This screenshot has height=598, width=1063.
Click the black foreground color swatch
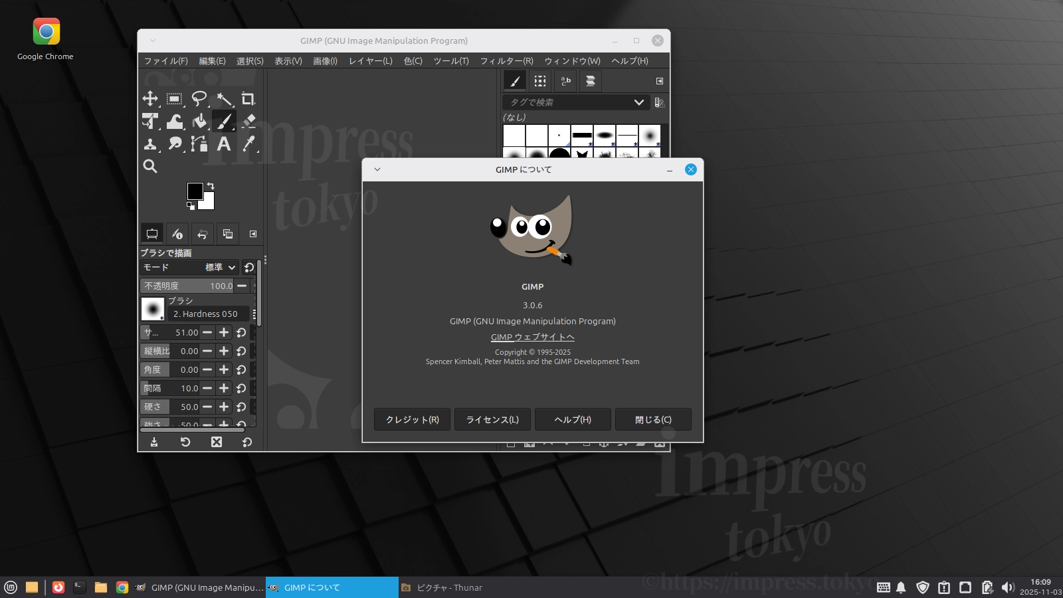(195, 191)
